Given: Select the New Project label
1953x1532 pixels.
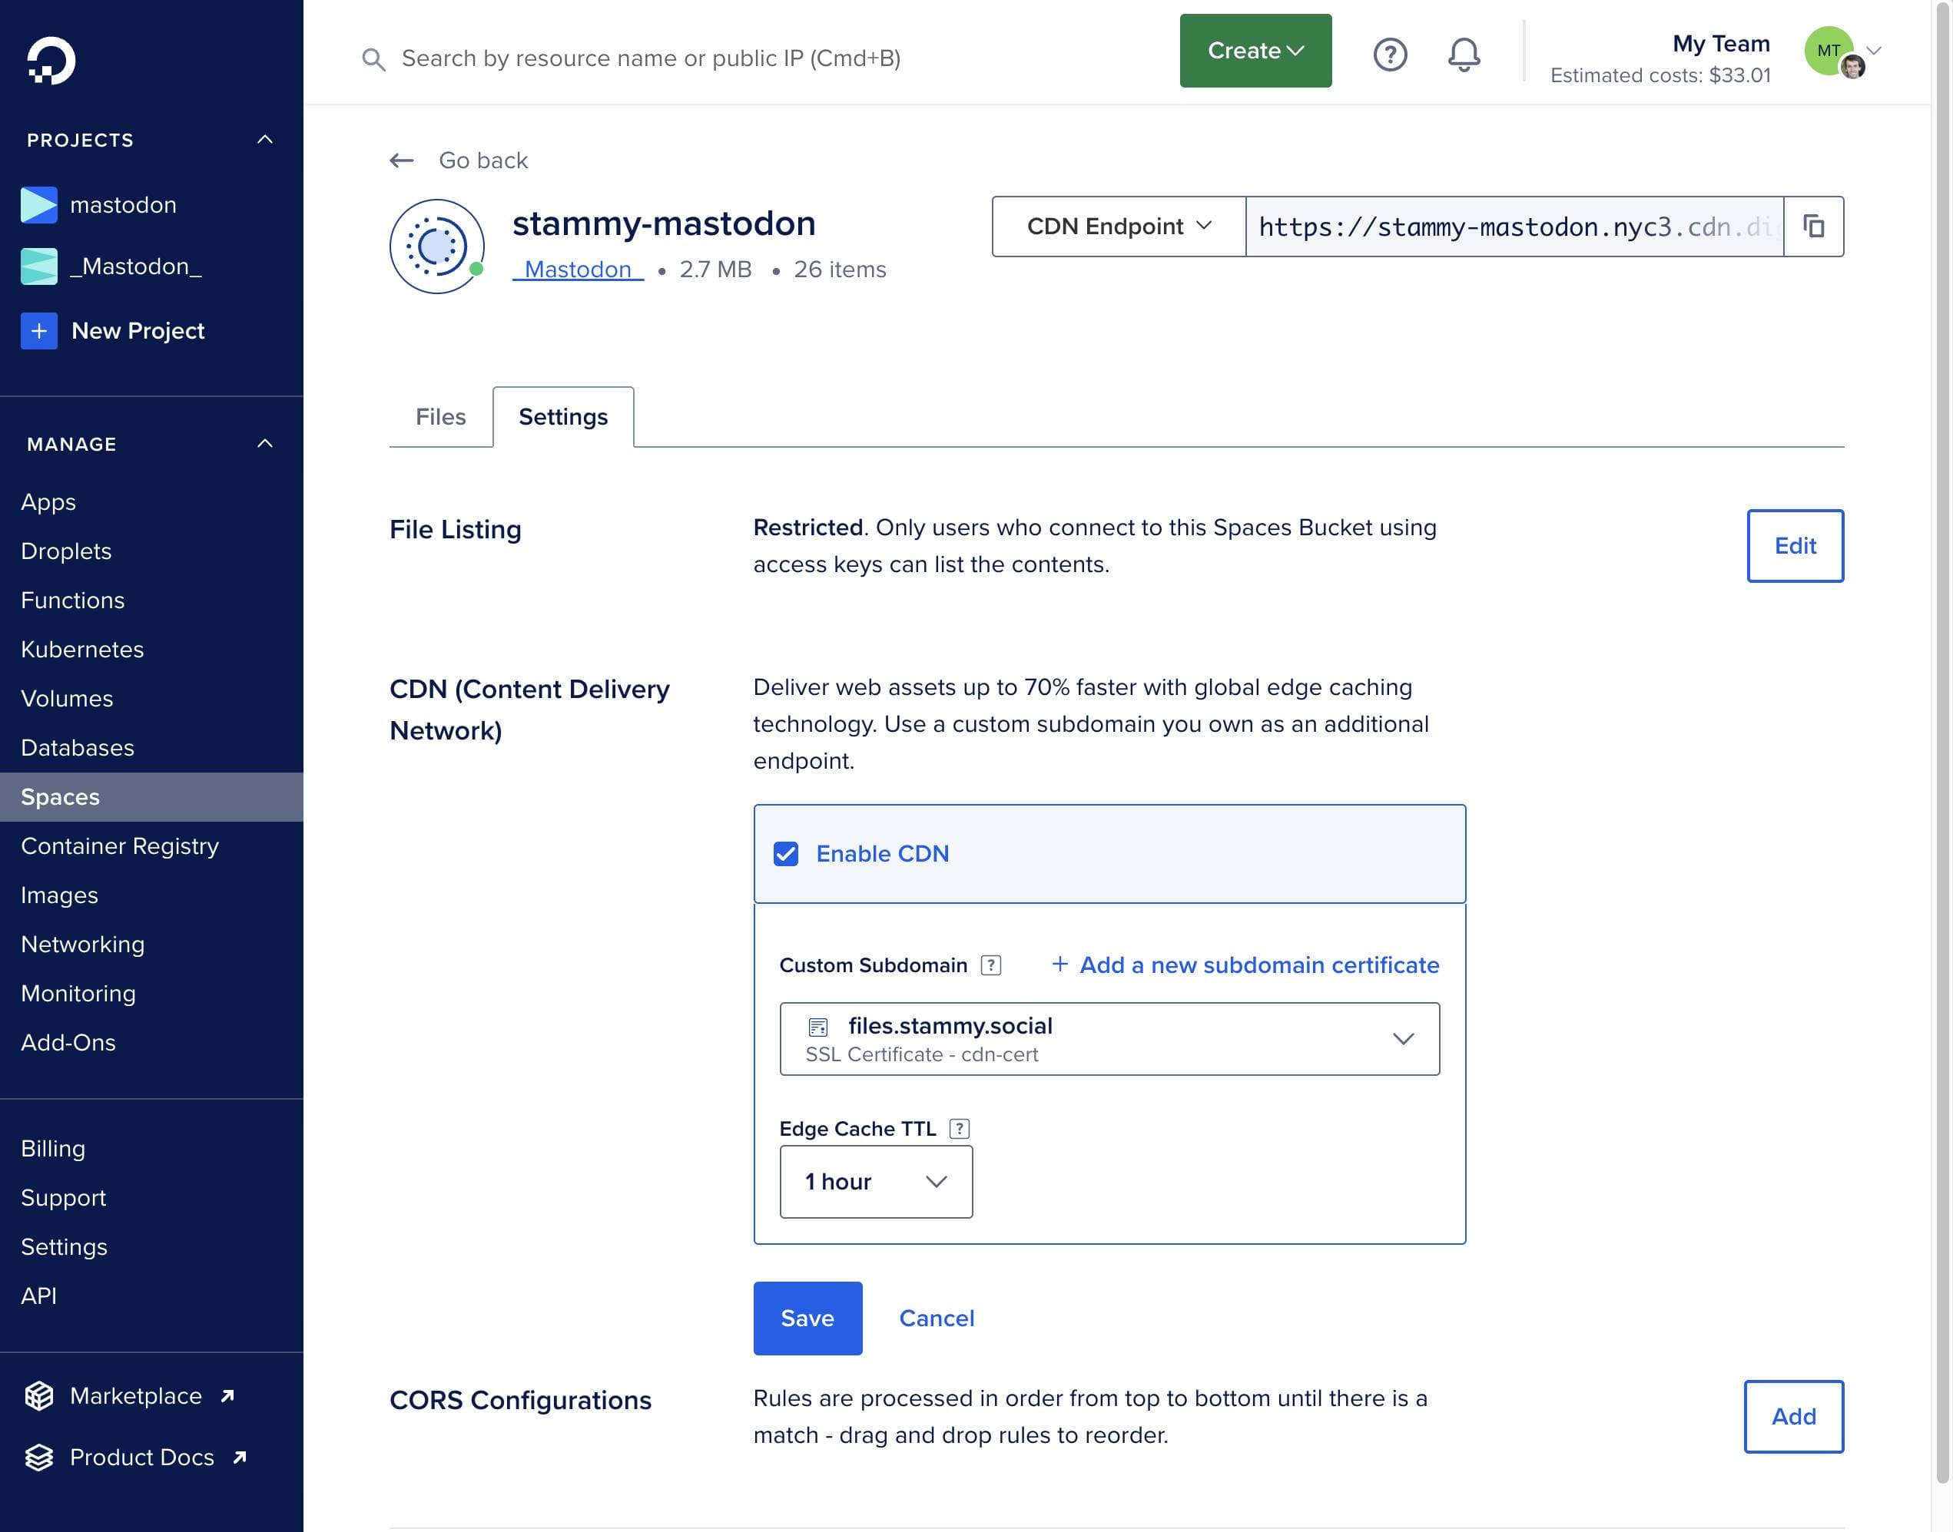Looking at the screenshot, I should click(138, 331).
